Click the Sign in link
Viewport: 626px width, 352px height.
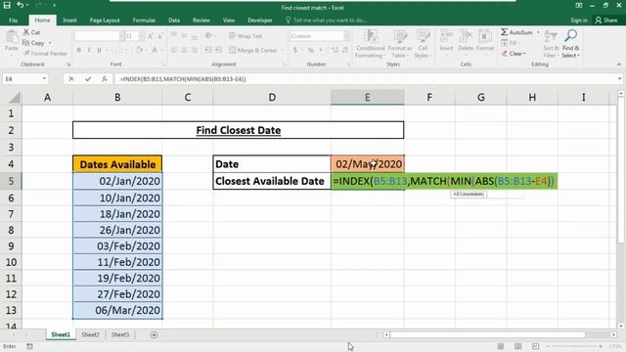(x=579, y=20)
